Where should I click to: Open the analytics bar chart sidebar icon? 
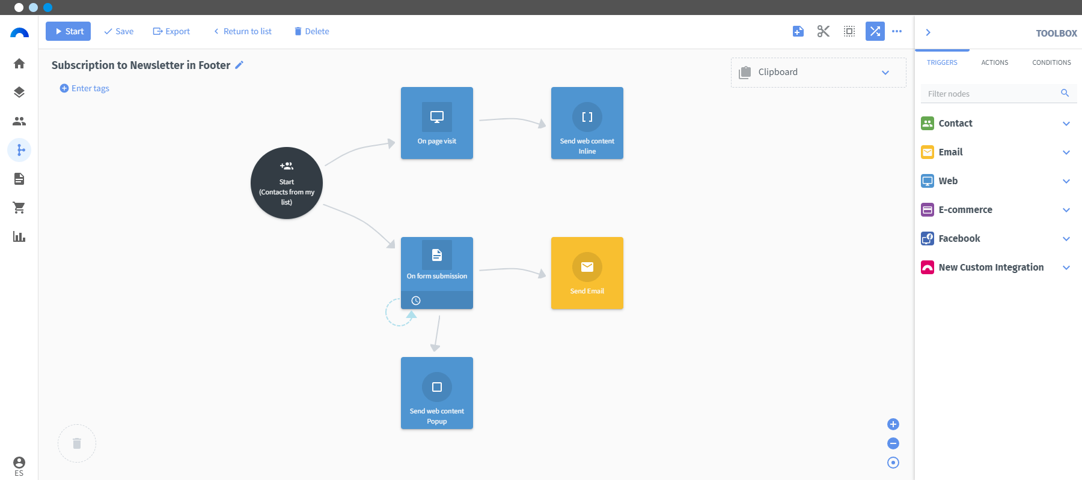pyautogui.click(x=19, y=236)
